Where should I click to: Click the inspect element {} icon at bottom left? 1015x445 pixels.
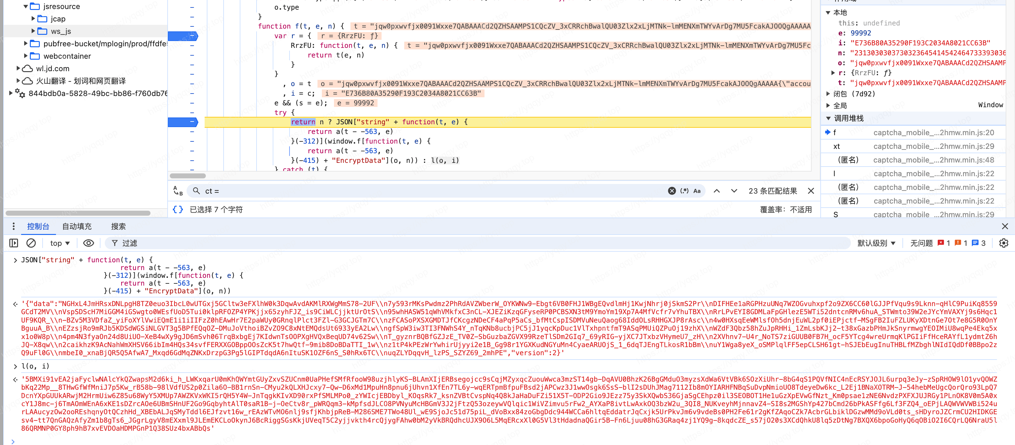[178, 208]
